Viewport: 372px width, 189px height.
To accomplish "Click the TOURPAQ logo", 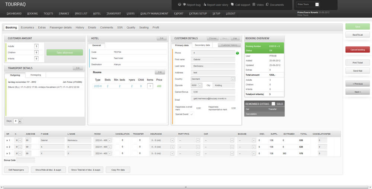I will [15, 4].
